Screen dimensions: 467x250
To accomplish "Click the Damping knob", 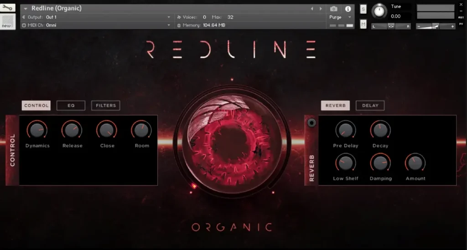I will click(x=380, y=163).
